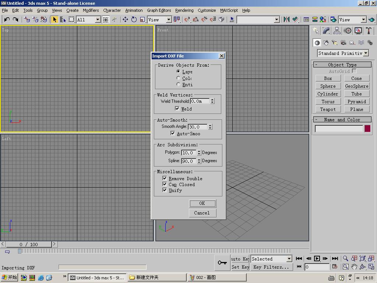Select the Color radio option
The width and height of the screenshot is (377, 283).
click(x=178, y=78)
